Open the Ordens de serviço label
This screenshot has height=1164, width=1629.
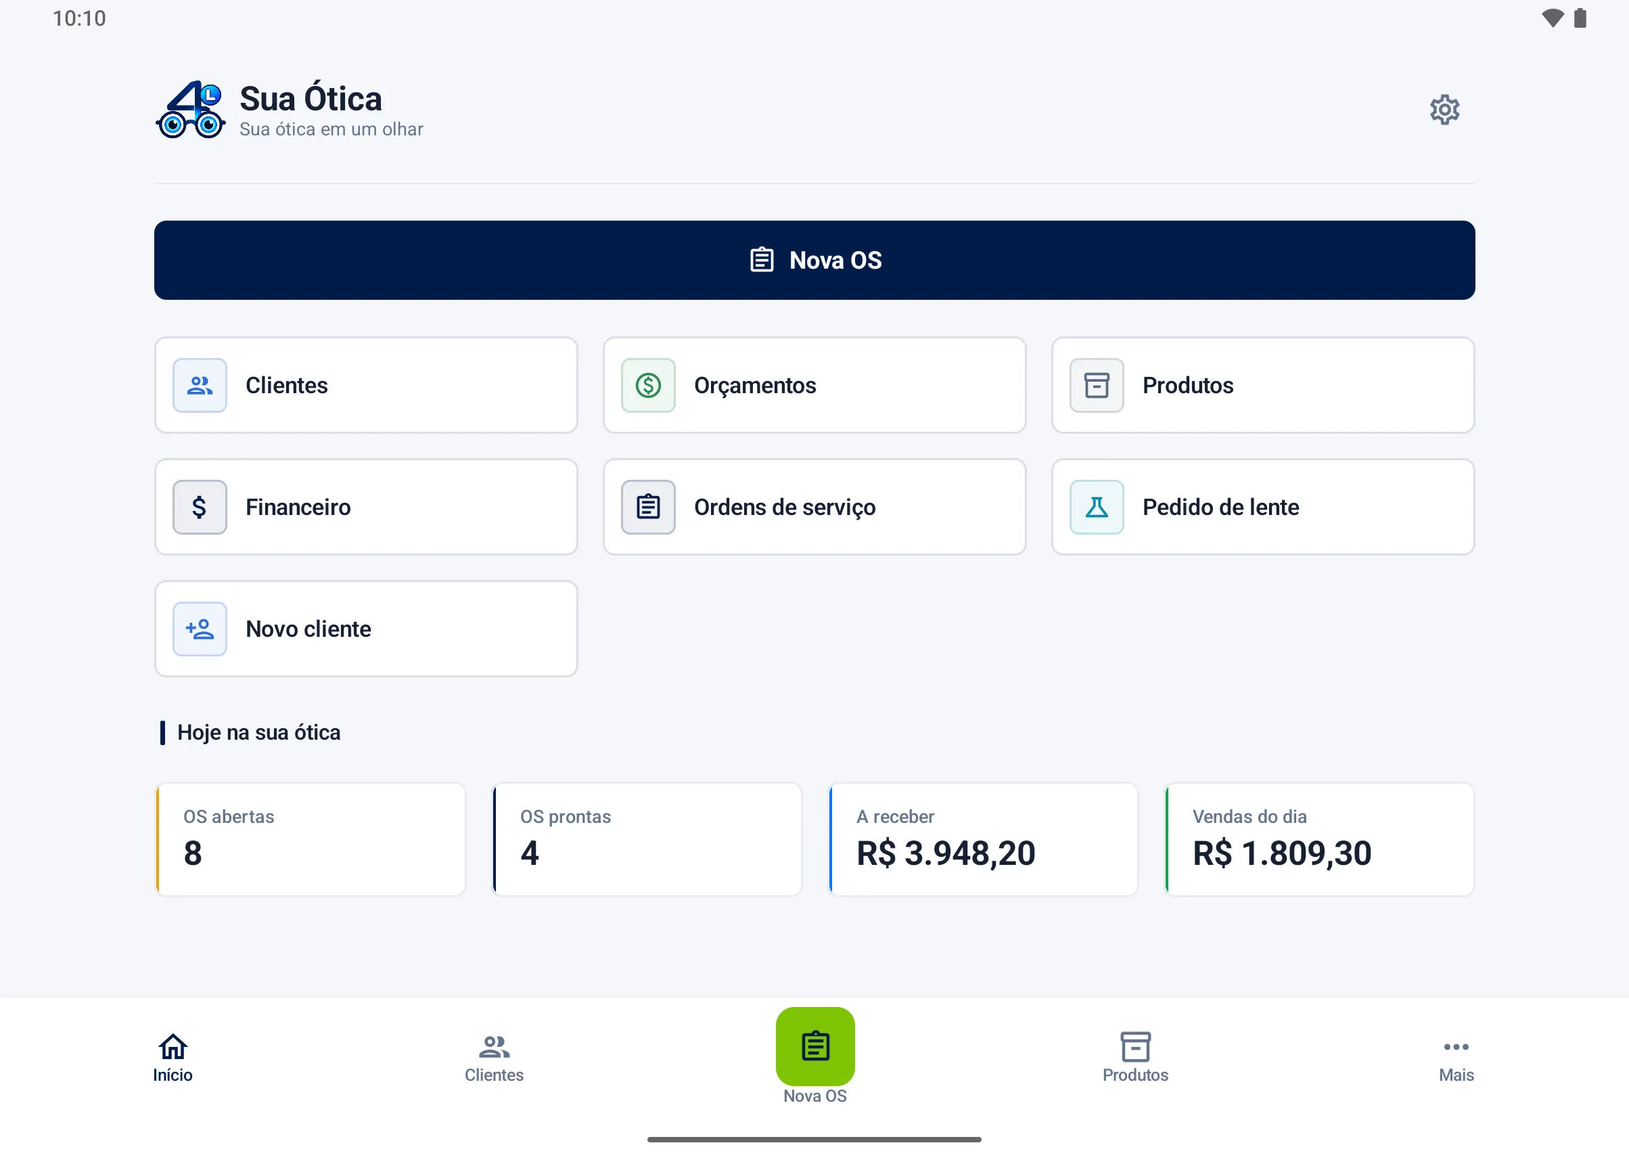(785, 507)
